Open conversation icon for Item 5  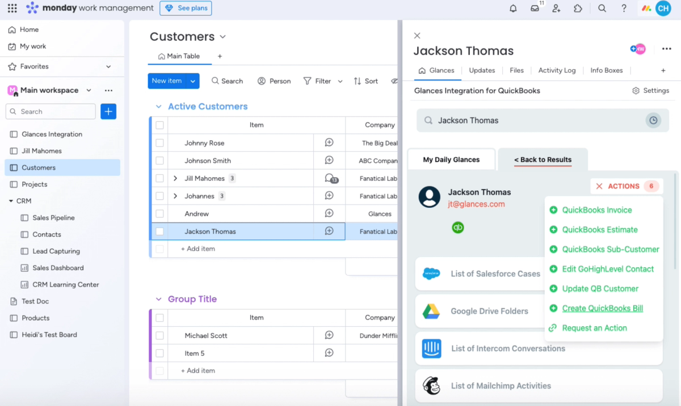tap(329, 353)
